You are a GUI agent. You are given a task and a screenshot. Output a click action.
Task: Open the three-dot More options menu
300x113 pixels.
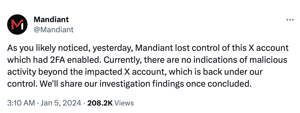tap(290, 19)
